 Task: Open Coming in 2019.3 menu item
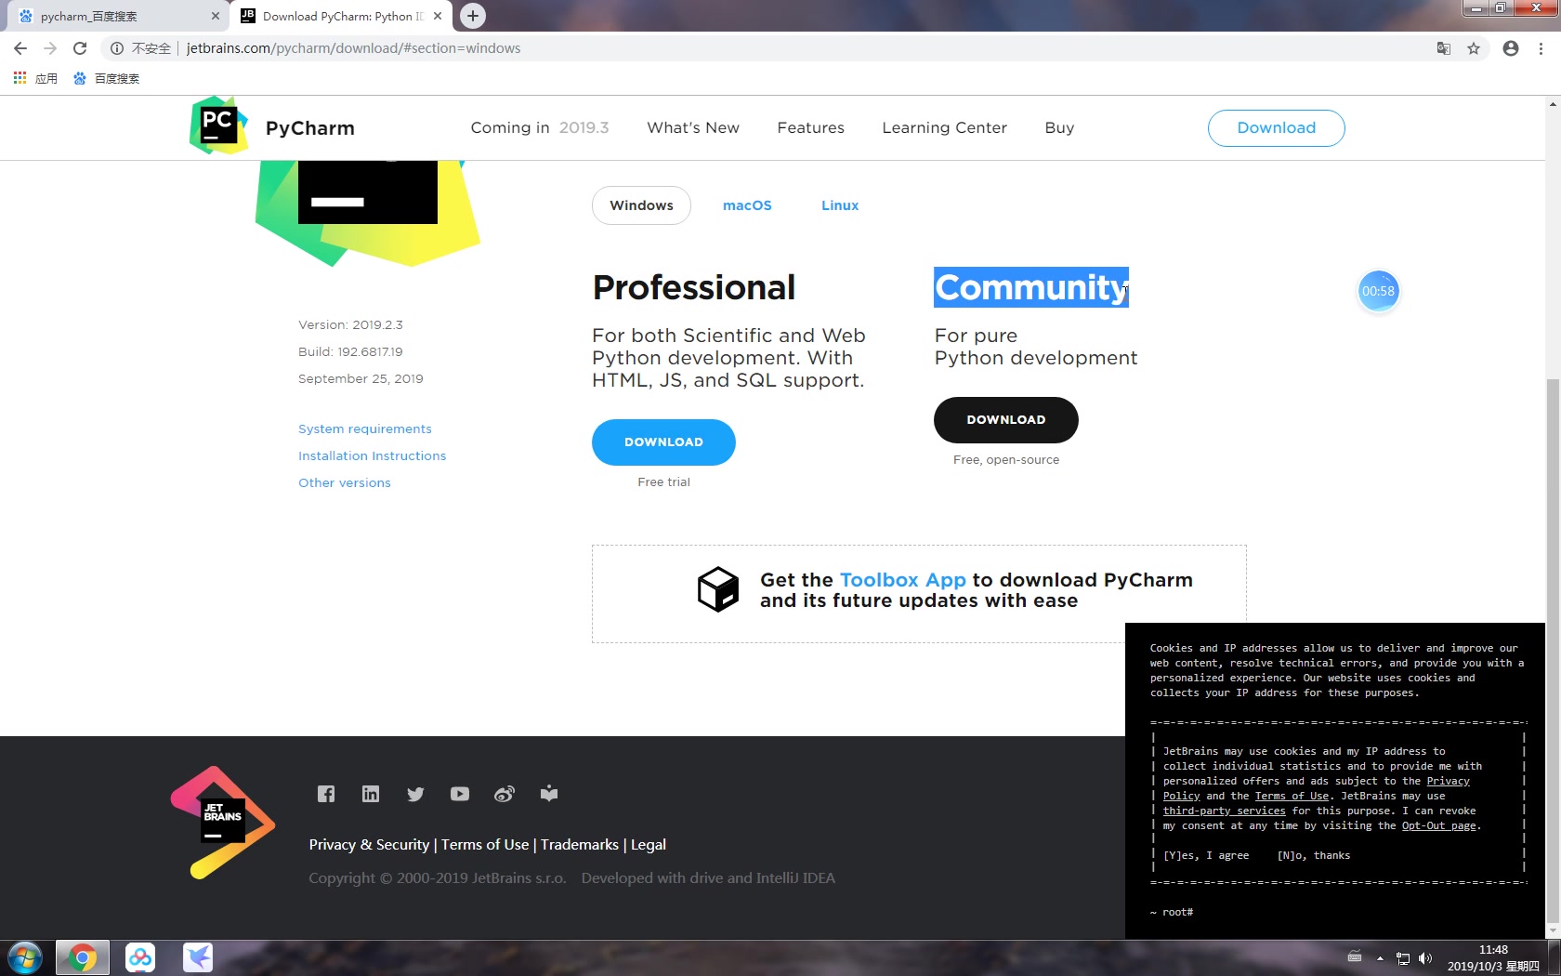(x=540, y=127)
